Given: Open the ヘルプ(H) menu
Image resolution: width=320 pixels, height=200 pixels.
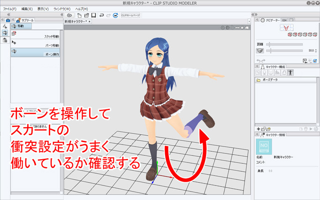Looking at the screenshot, I should [x=82, y=9].
